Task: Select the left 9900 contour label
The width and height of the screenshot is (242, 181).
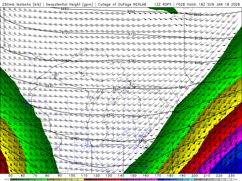Action: (110, 115)
